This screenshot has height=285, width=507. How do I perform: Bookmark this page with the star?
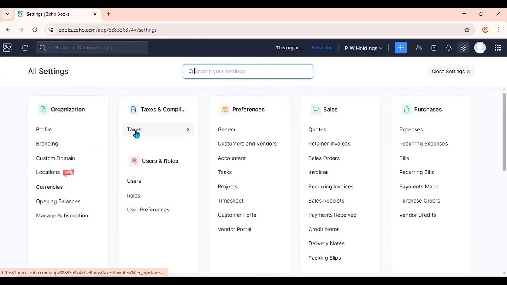click(467, 30)
